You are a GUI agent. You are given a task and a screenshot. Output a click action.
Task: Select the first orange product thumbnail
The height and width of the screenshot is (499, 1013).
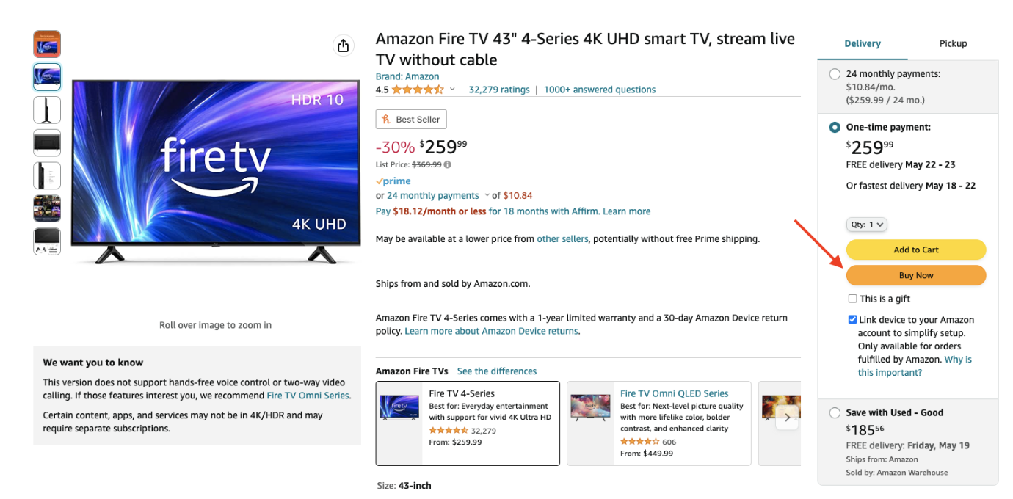pyautogui.click(x=47, y=44)
